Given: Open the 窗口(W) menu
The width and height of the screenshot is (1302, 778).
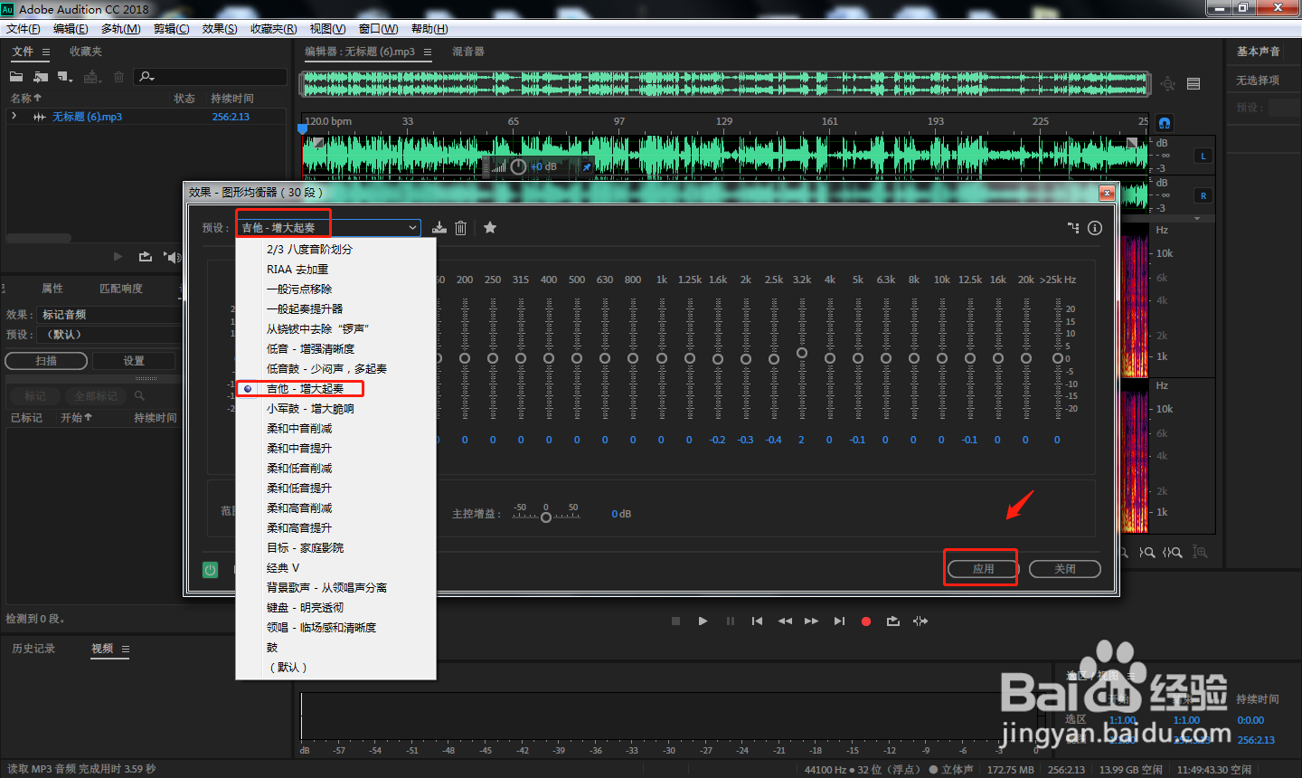Looking at the screenshot, I should (x=379, y=29).
